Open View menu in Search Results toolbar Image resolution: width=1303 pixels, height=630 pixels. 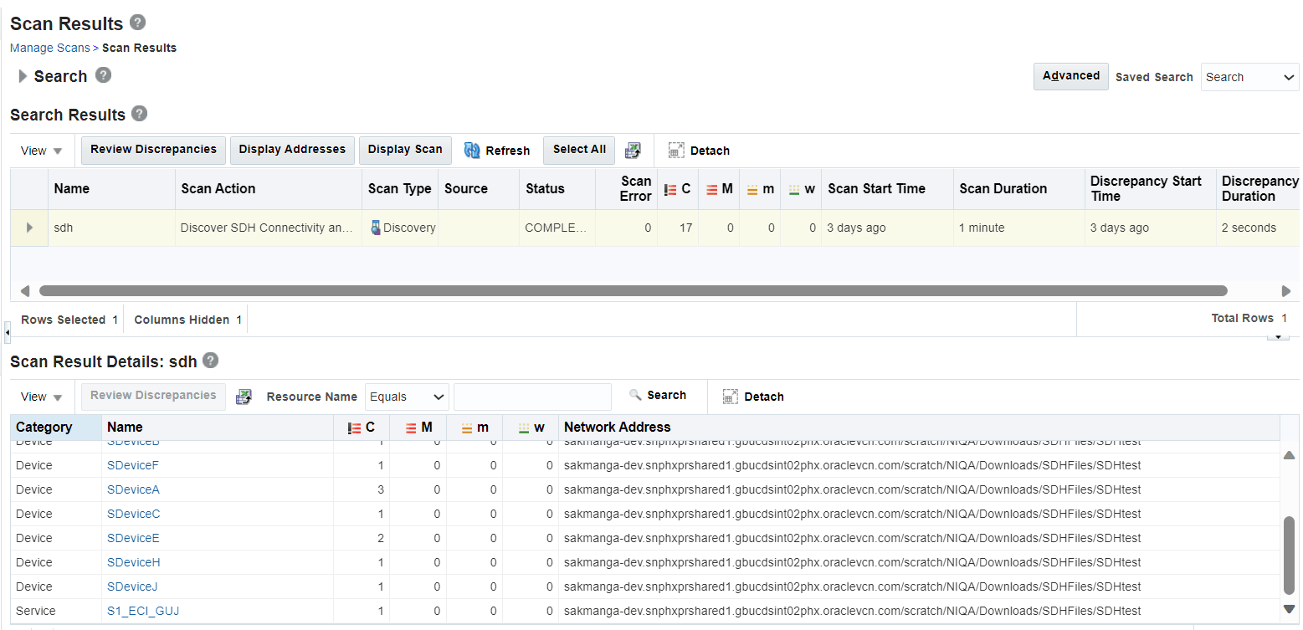coord(42,151)
